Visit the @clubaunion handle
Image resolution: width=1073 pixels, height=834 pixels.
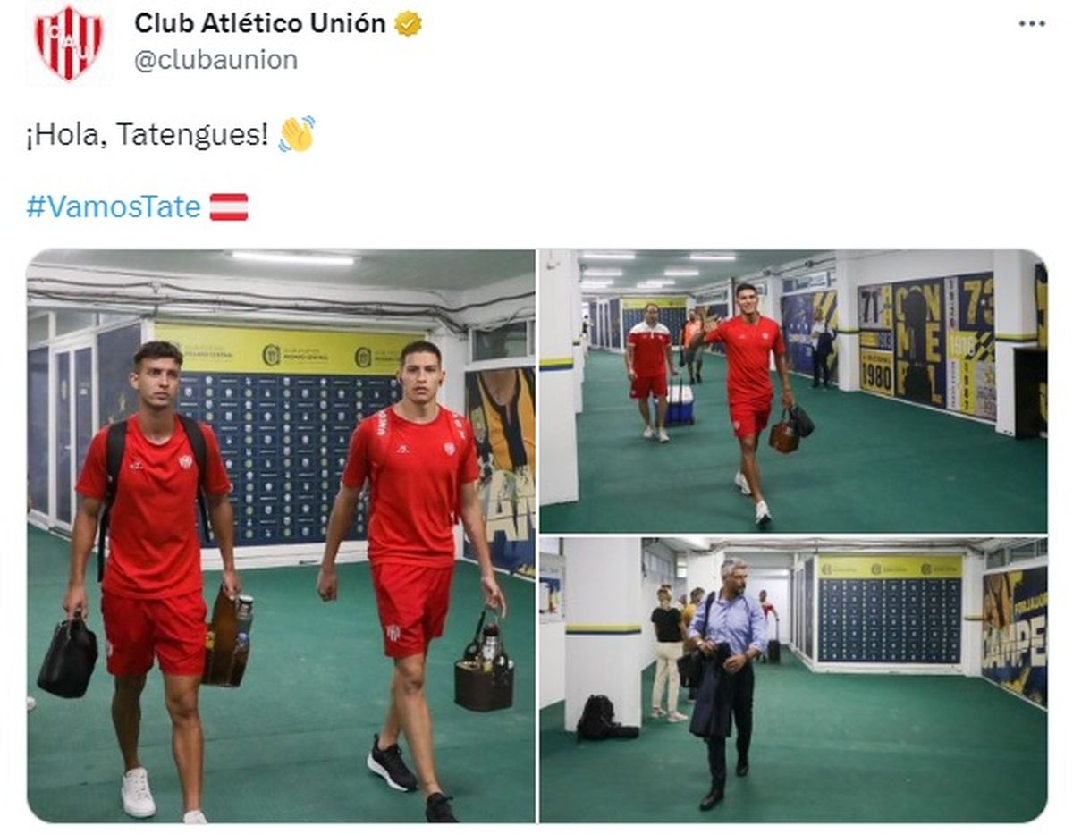(215, 60)
